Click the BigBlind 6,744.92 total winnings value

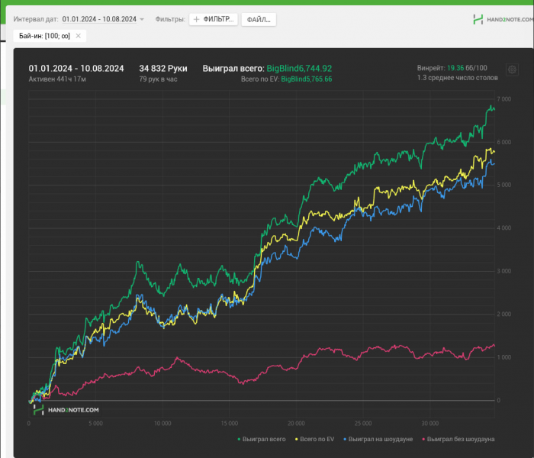298,69
